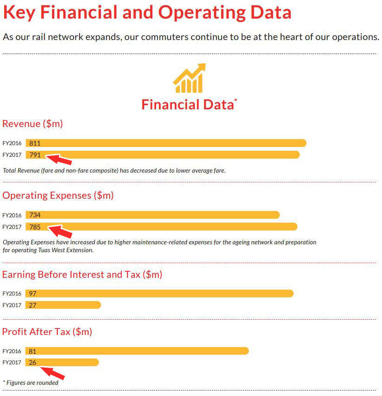The height and width of the screenshot is (396, 382).
Task: Click the "Operating Expenses ($m)" heading
Action: [x=58, y=195]
